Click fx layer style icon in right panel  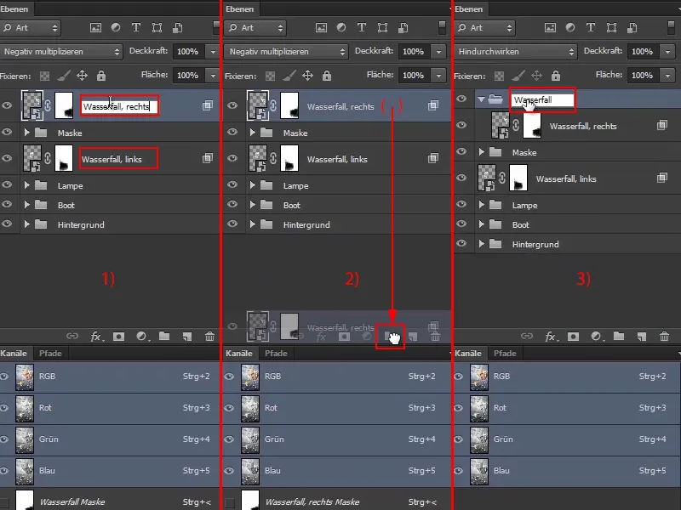[x=551, y=337]
